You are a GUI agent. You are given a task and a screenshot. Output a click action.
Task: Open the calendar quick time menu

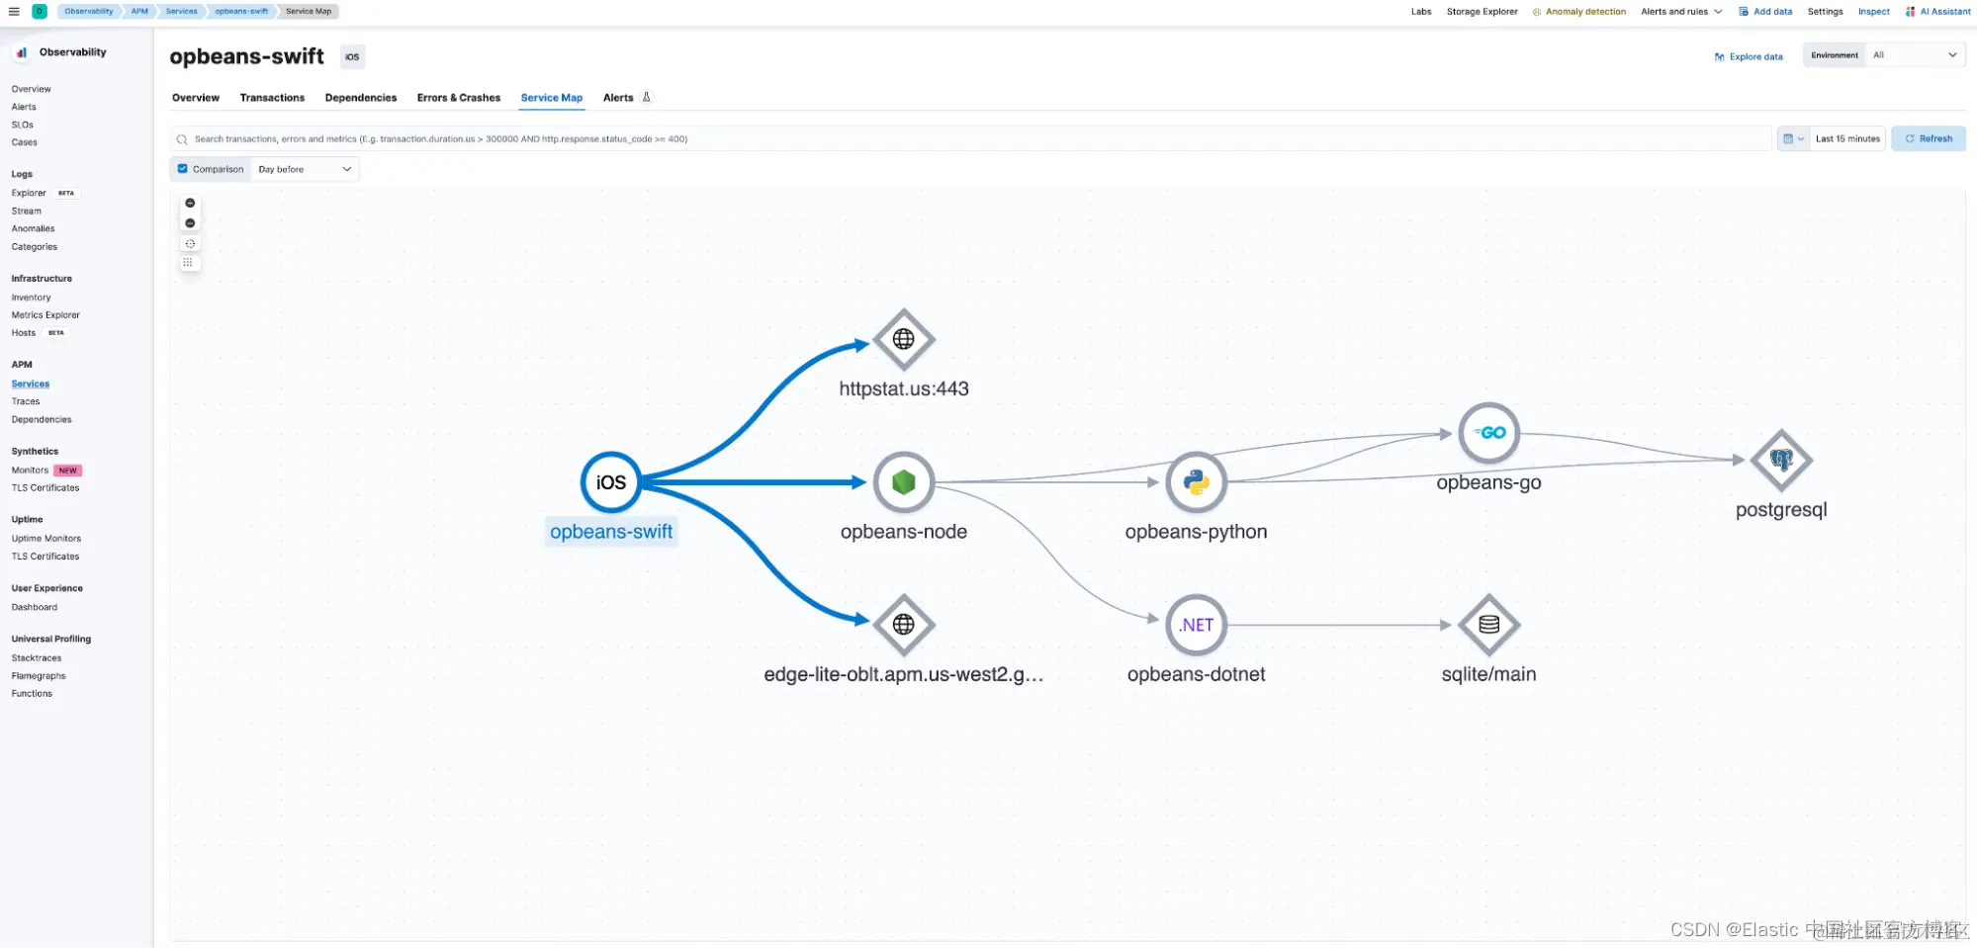1793,139
